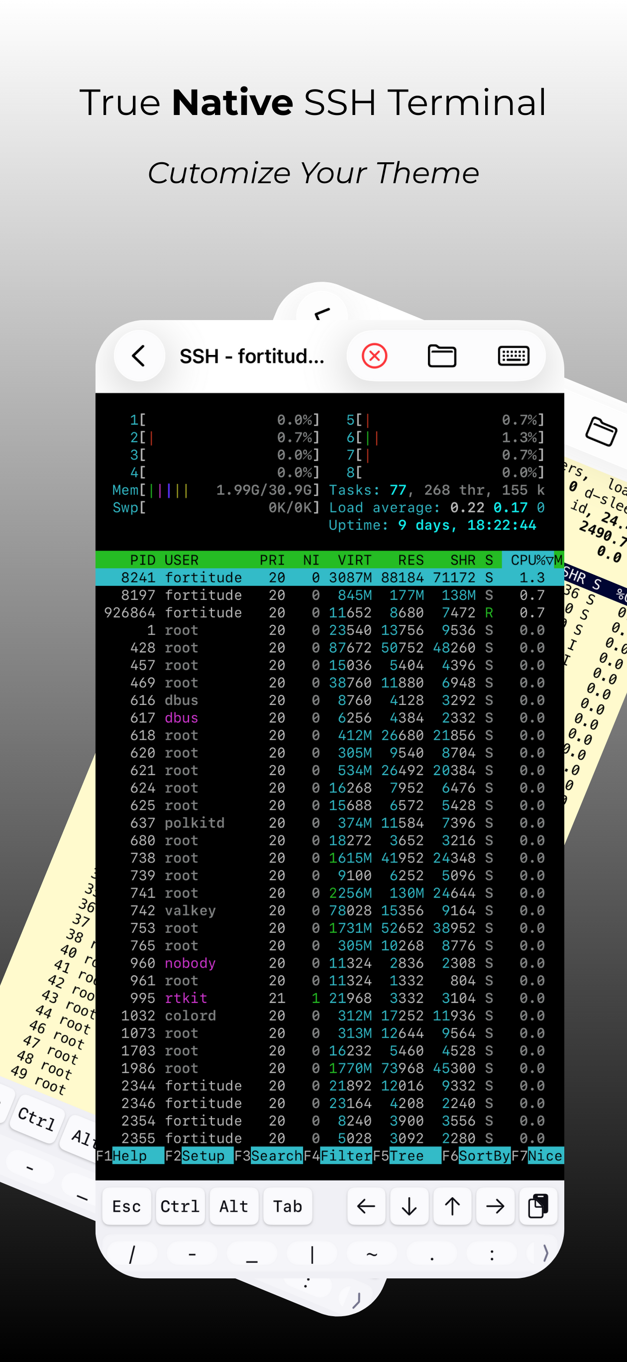Tap the up arrow key
This screenshot has width=627, height=1362.
452,1207
